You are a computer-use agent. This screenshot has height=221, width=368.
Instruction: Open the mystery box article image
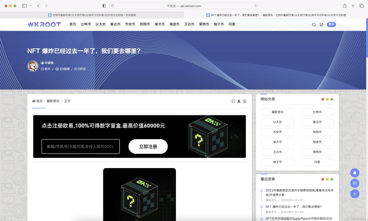pos(139,195)
